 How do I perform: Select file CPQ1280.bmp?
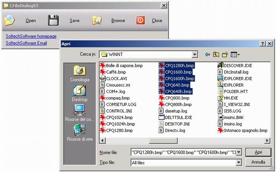pos(116,130)
